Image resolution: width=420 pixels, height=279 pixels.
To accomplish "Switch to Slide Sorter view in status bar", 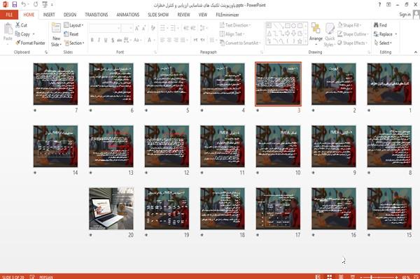I will (330, 277).
